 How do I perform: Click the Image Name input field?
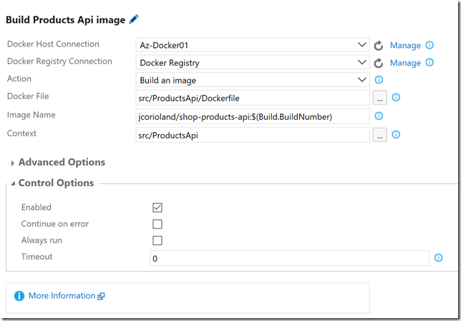click(253, 117)
